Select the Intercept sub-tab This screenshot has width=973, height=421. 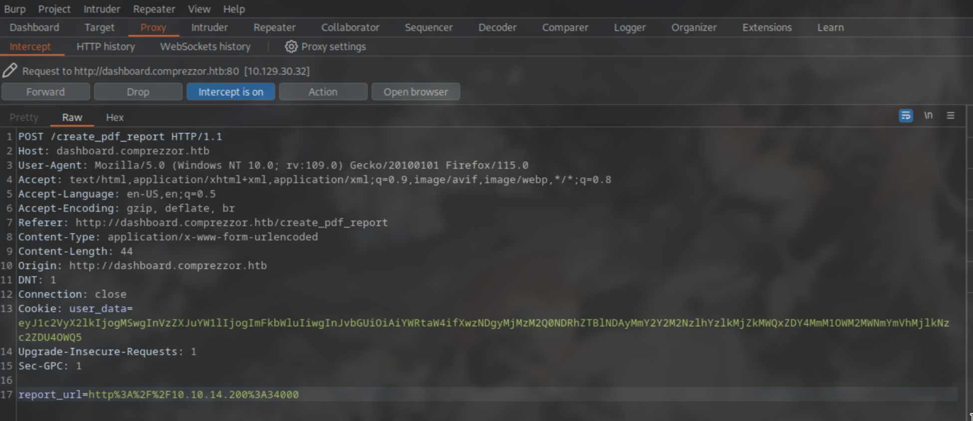[30, 47]
